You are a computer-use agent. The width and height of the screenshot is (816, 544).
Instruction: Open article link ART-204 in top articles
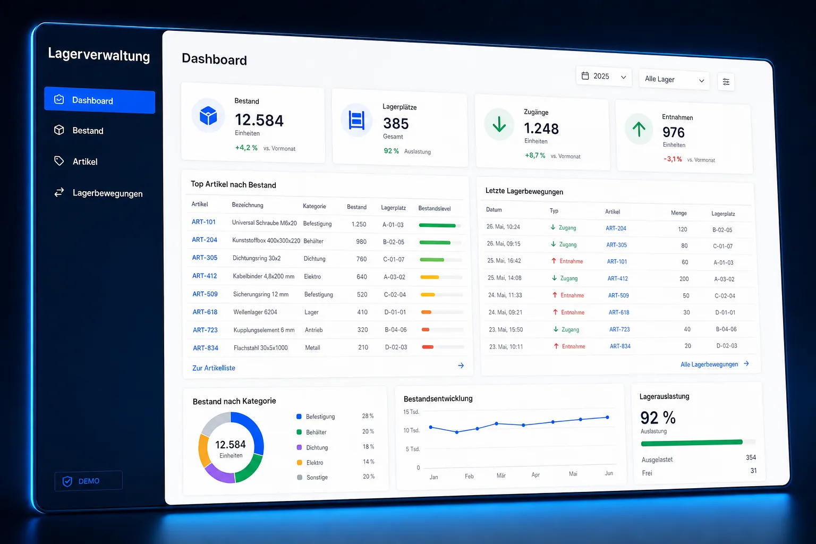(x=205, y=240)
